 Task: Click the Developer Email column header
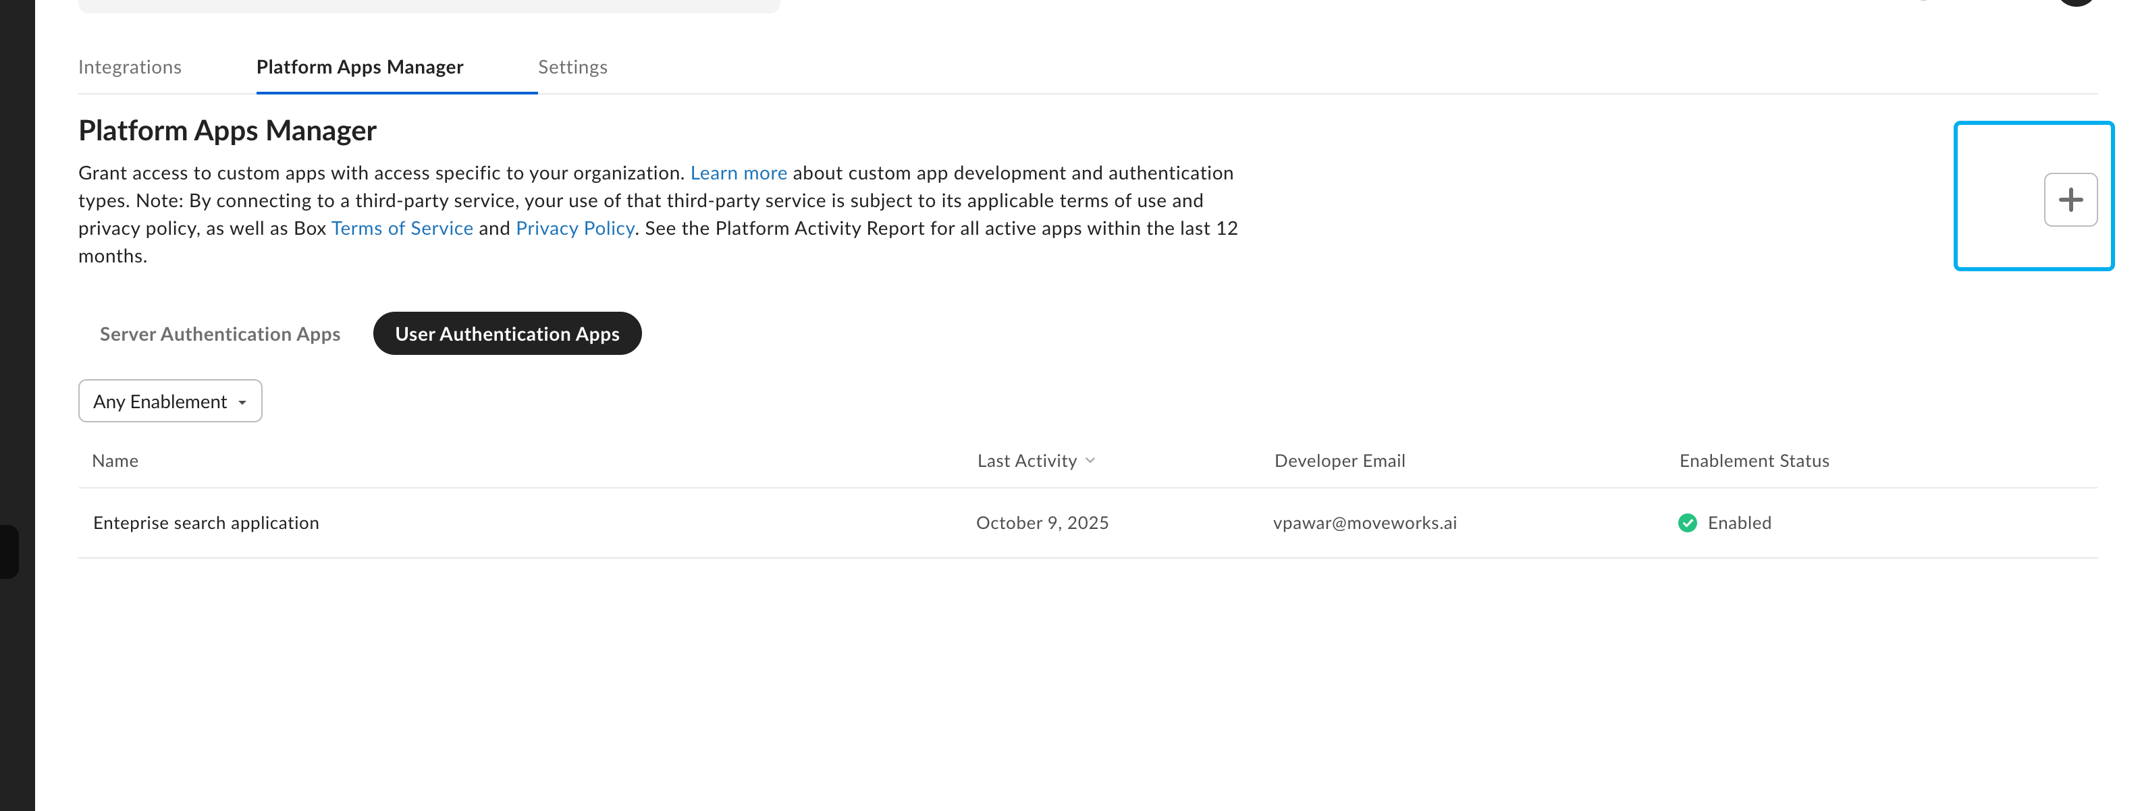1339,461
